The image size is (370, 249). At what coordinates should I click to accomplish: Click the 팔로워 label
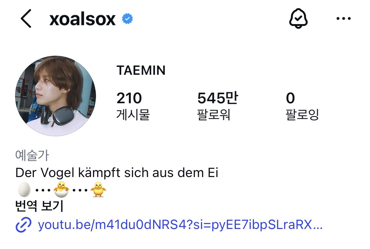(x=213, y=115)
